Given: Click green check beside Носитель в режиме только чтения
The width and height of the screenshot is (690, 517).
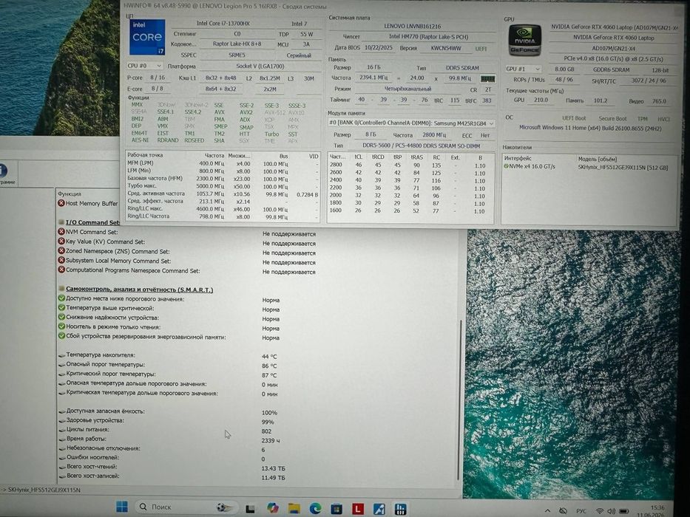Looking at the screenshot, I should click(x=61, y=326).
